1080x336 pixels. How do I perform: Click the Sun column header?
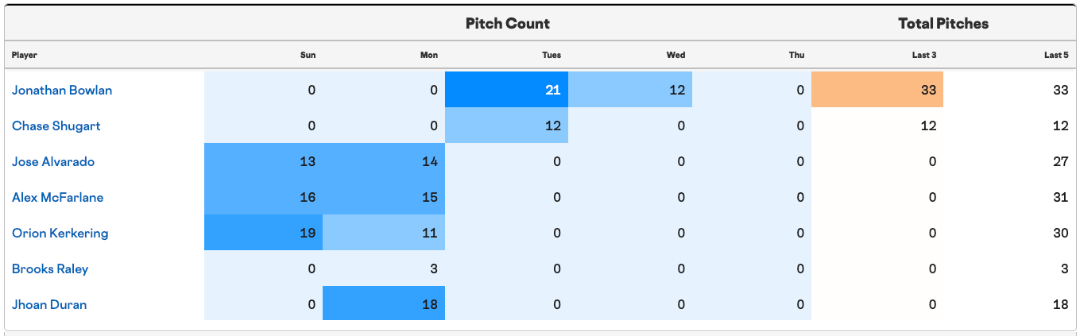coord(308,55)
